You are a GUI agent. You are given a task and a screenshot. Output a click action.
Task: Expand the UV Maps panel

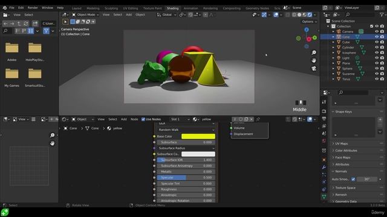coord(342,143)
